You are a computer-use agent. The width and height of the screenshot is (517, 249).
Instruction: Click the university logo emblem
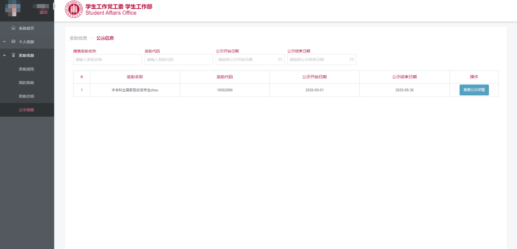tap(74, 10)
